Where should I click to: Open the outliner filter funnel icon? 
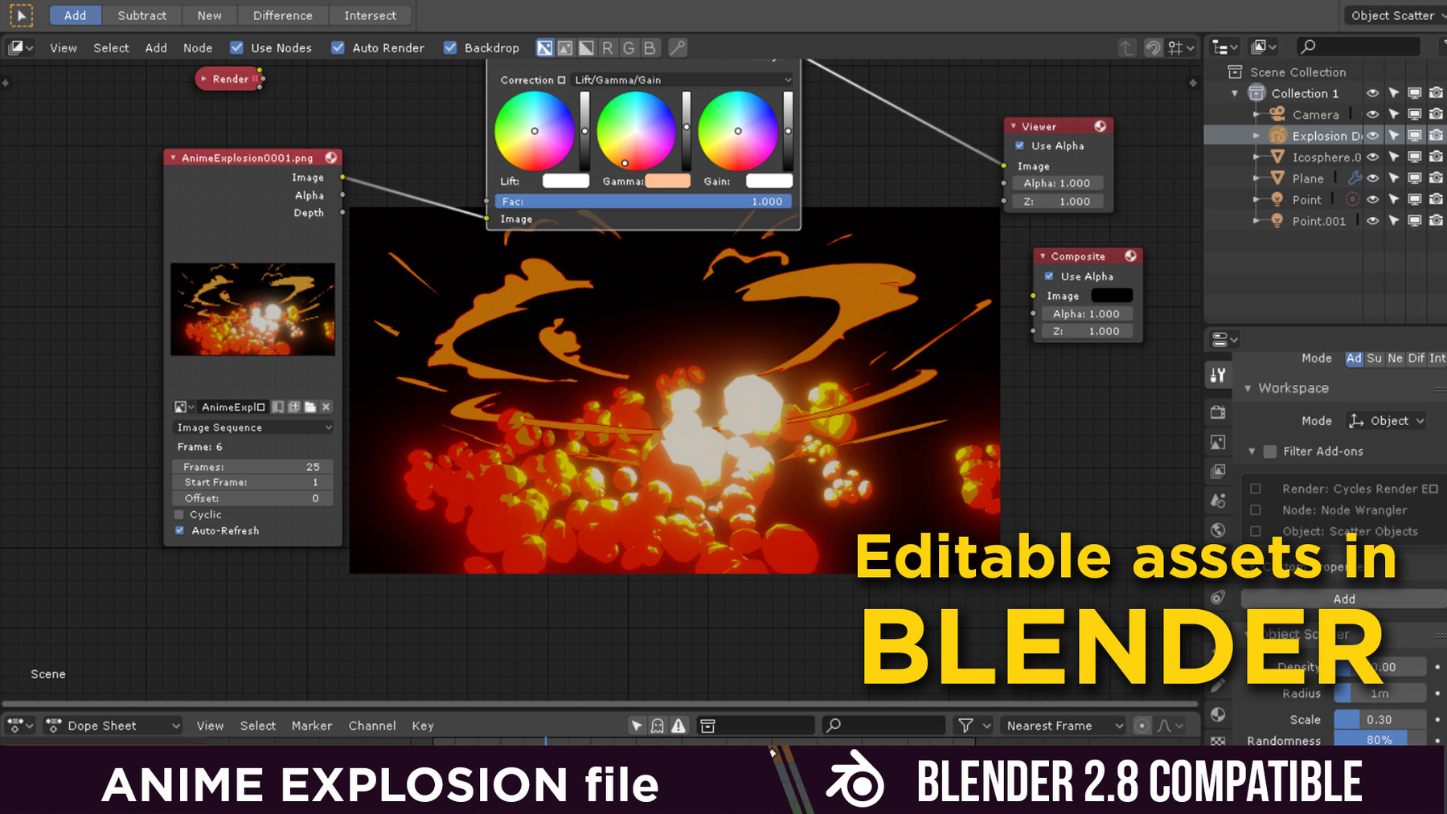(x=1443, y=47)
